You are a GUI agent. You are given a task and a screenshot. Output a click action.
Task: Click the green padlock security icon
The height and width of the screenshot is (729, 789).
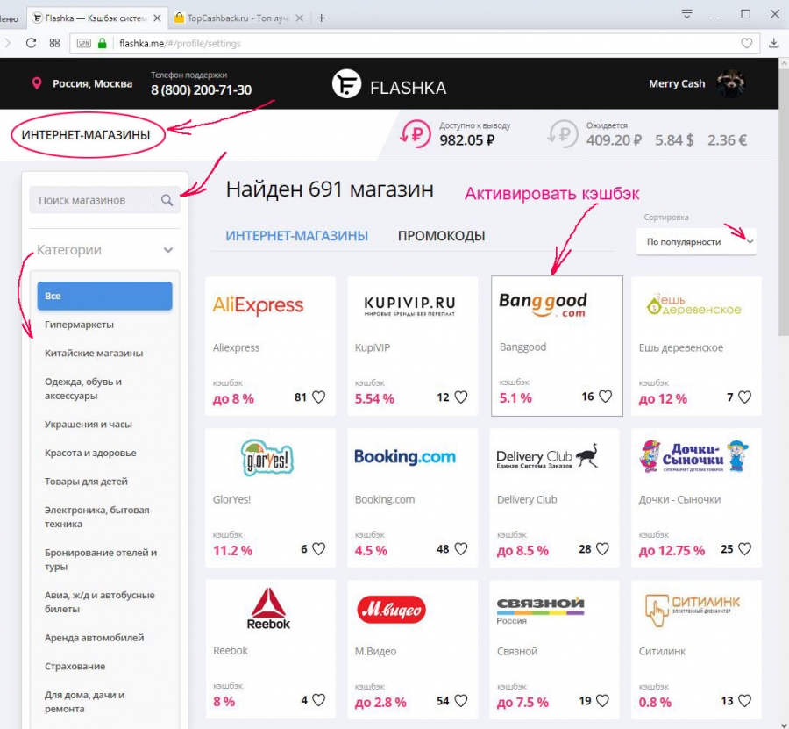(x=103, y=43)
